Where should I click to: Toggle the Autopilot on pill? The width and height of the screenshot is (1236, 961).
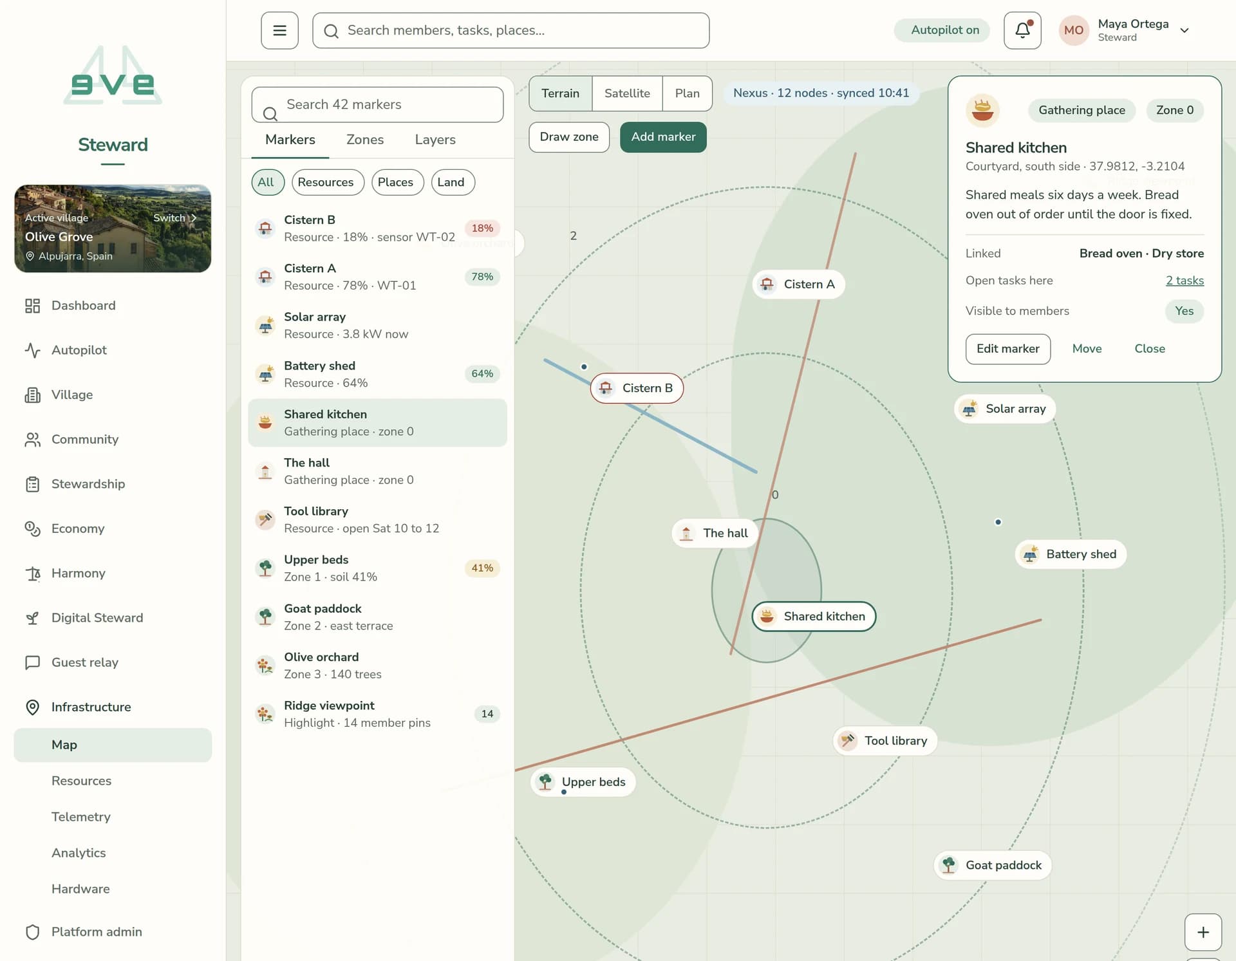point(942,30)
